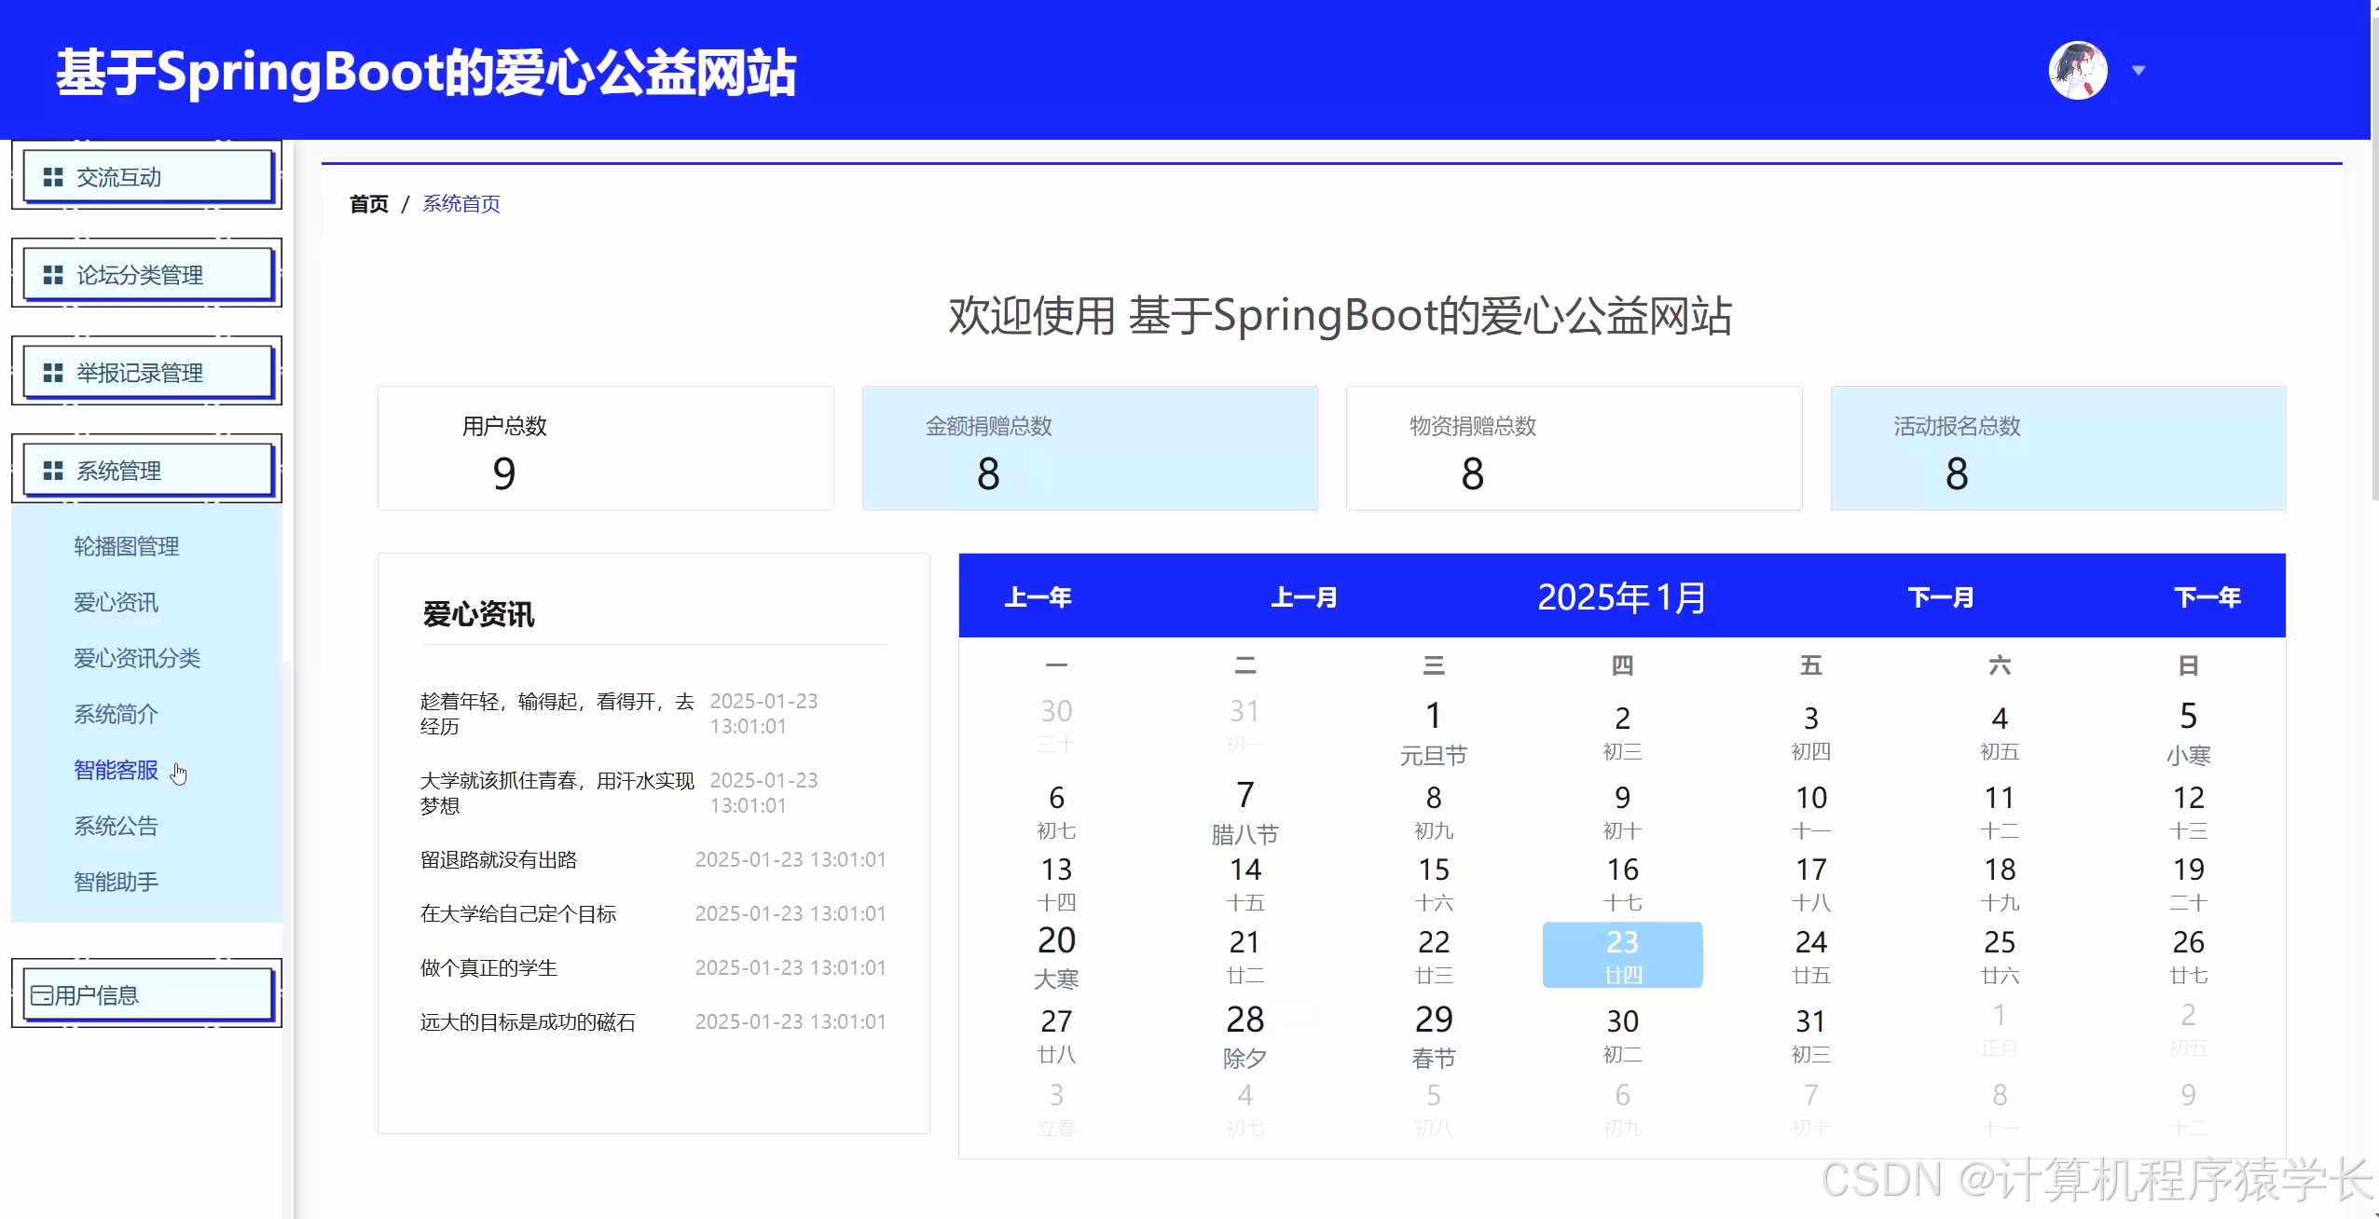Viewport: 2379px width, 1219px height.
Task: Select highlighted calendar date 23 廿四
Action: point(1622,955)
